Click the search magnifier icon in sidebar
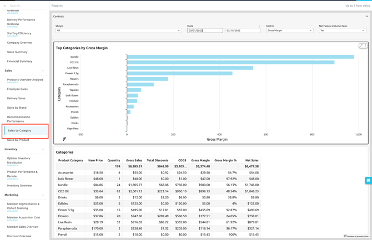372x240 pixels. [x=4, y=6]
